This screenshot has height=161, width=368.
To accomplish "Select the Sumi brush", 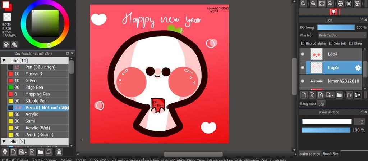I will pos(38,121).
